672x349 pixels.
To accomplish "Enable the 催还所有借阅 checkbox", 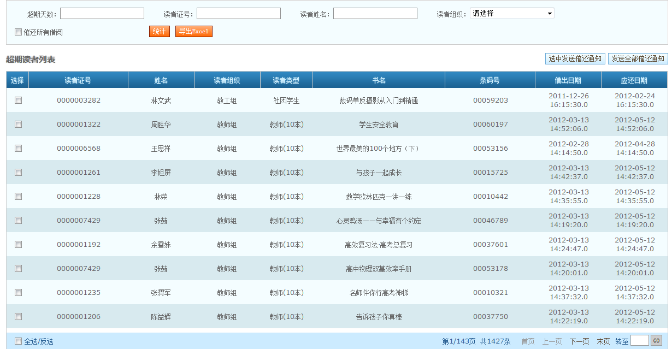I will [x=18, y=32].
